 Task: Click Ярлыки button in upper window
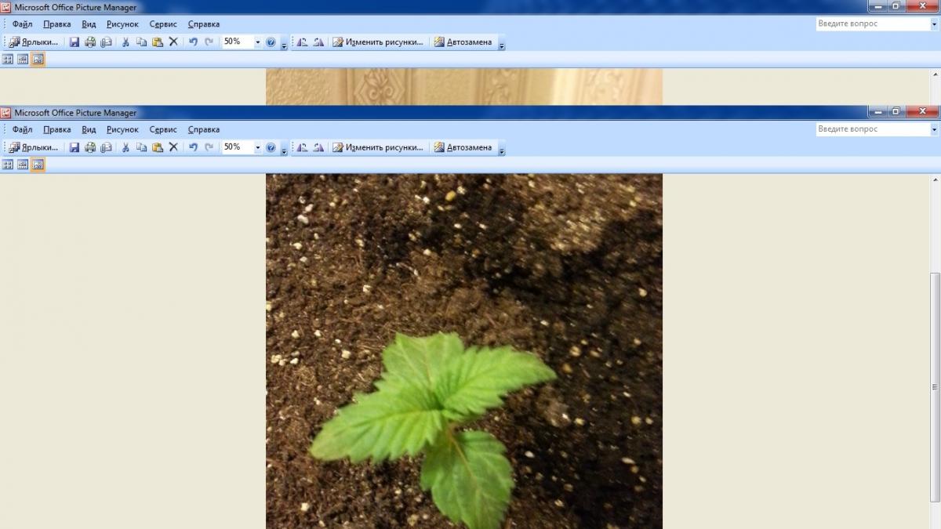(34, 42)
